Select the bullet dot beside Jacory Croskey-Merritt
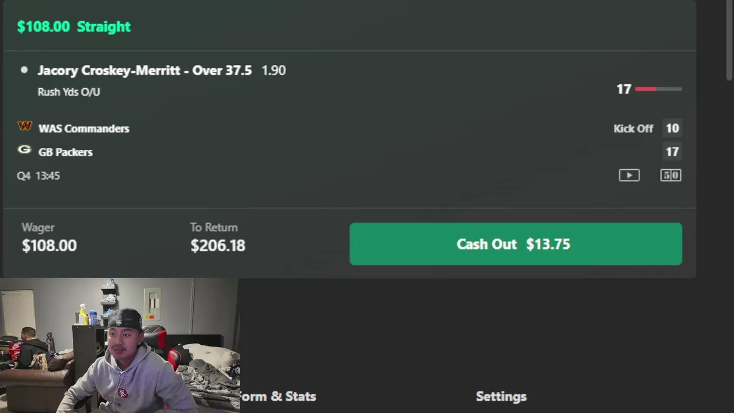The image size is (734, 413). pos(24,70)
